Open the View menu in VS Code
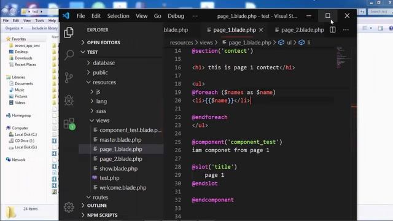This screenshot has height=221, width=393. (142, 16)
